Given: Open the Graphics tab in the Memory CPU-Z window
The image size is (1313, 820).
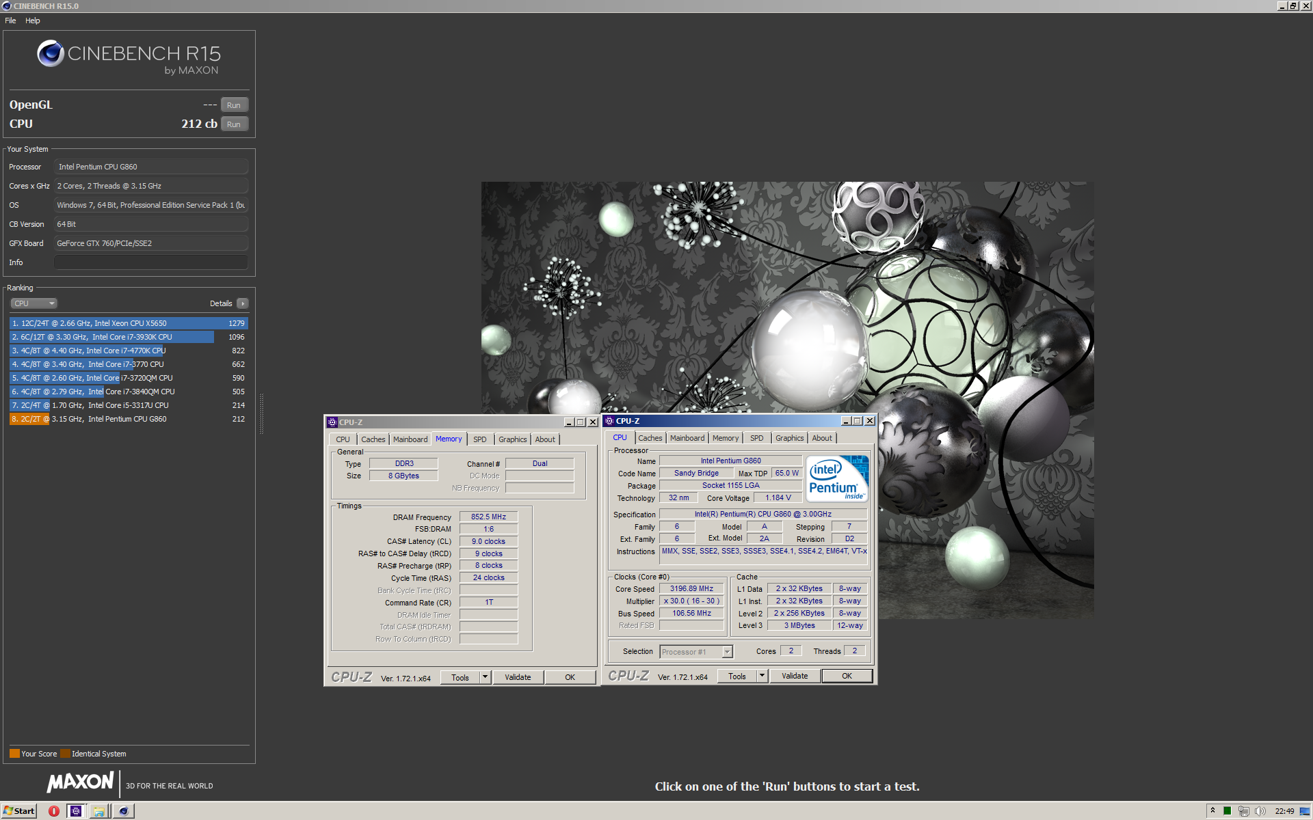Looking at the screenshot, I should pos(512,439).
